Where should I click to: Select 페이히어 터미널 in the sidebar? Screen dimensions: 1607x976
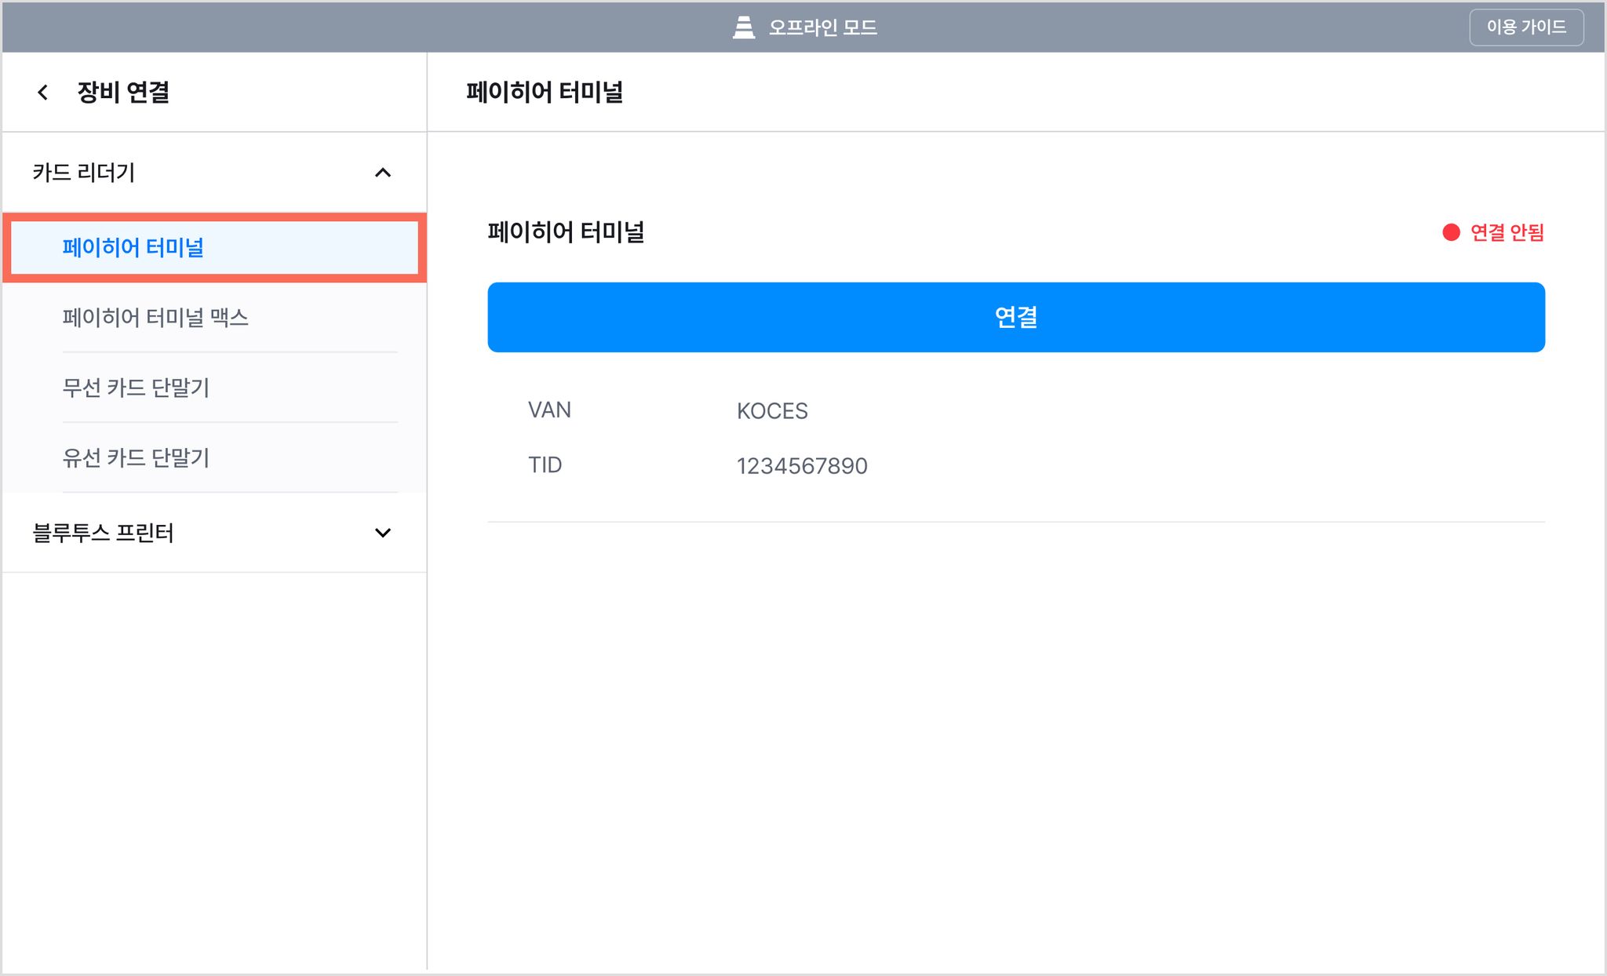(x=214, y=248)
